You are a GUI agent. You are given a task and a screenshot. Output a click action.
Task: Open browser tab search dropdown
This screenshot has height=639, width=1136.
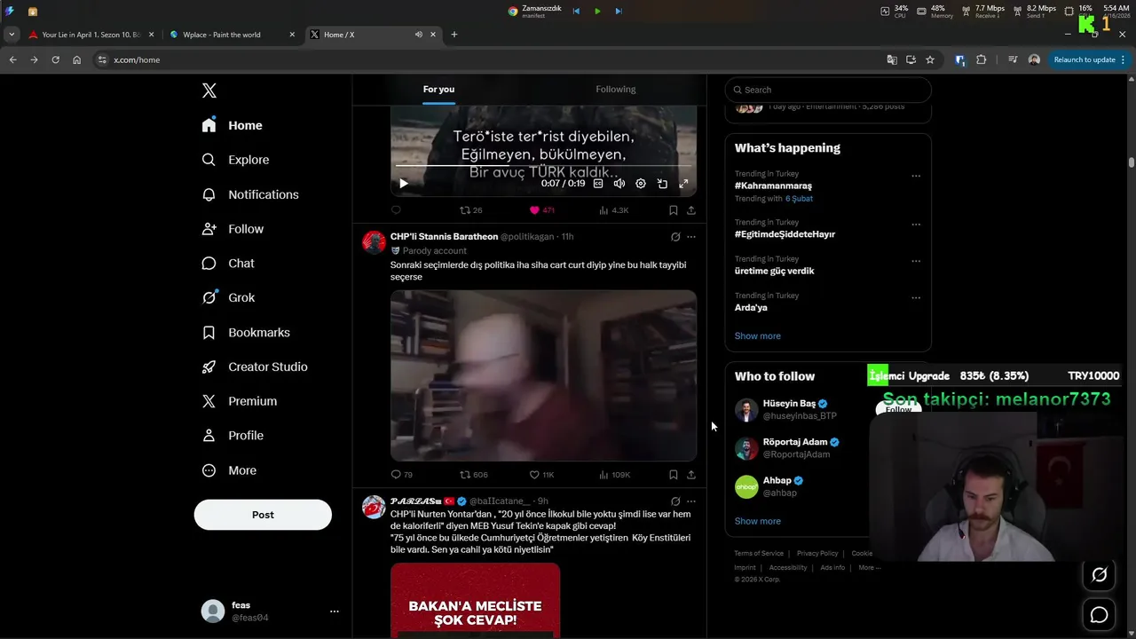[12, 35]
